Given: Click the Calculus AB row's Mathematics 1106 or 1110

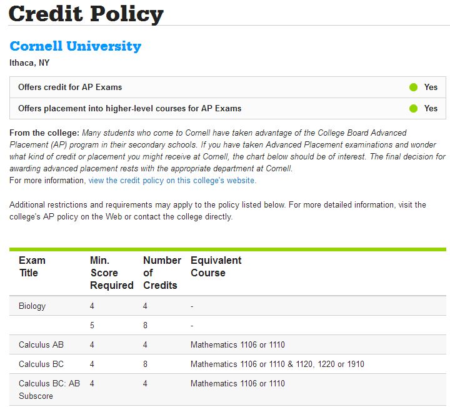Looking at the screenshot, I should (x=237, y=344).
